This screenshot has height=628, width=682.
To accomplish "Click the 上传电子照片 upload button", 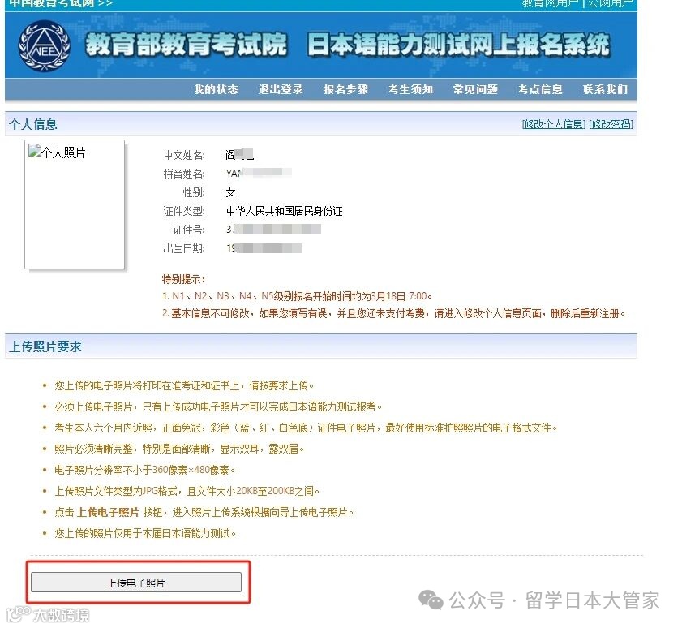I will (x=136, y=583).
